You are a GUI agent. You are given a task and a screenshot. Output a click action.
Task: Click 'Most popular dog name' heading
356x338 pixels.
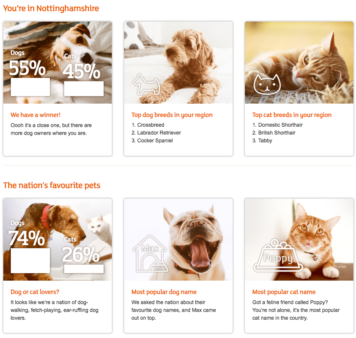pos(164,292)
